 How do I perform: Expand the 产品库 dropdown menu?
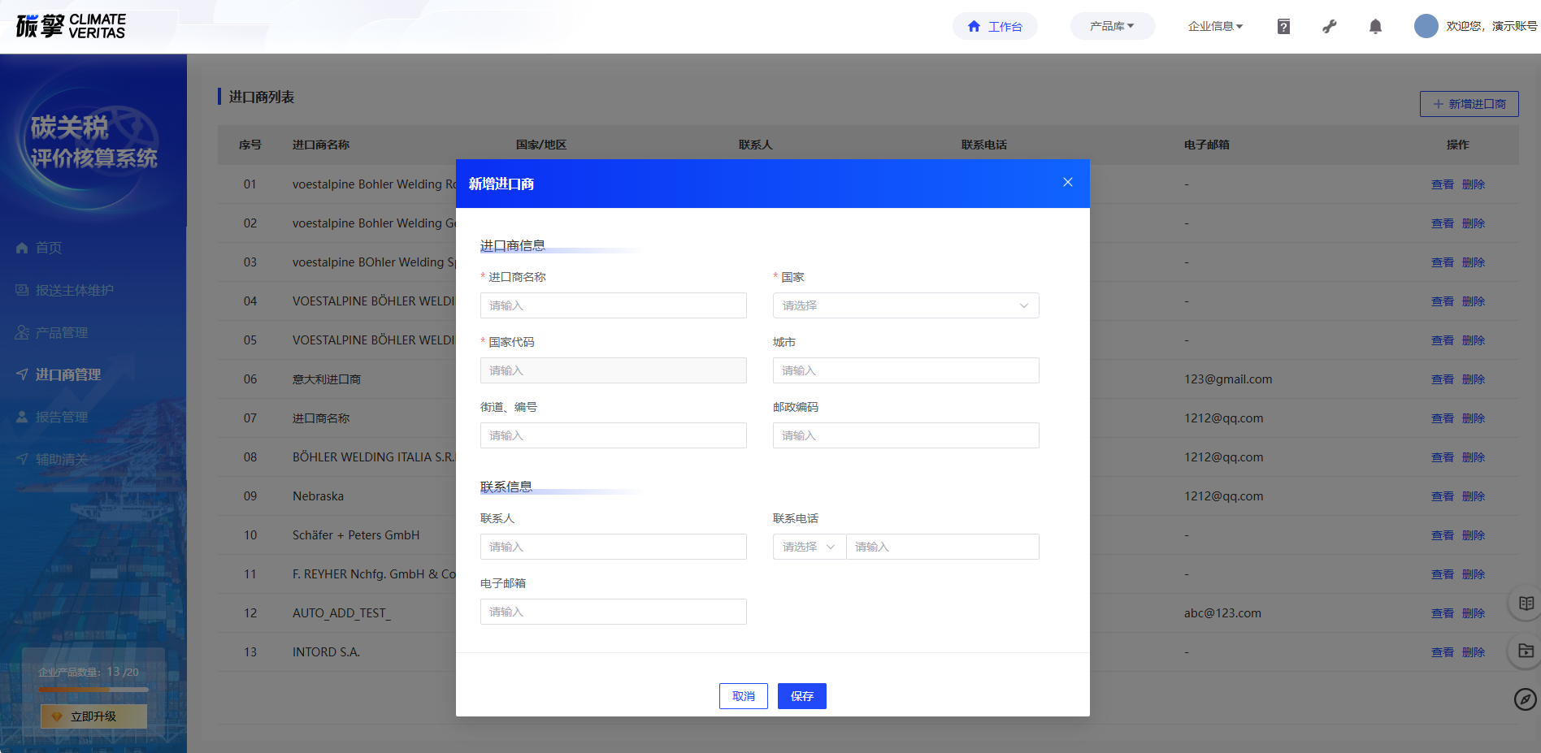click(x=1111, y=27)
